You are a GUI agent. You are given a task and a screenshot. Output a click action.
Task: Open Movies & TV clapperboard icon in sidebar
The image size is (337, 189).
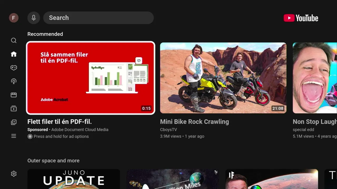click(14, 95)
